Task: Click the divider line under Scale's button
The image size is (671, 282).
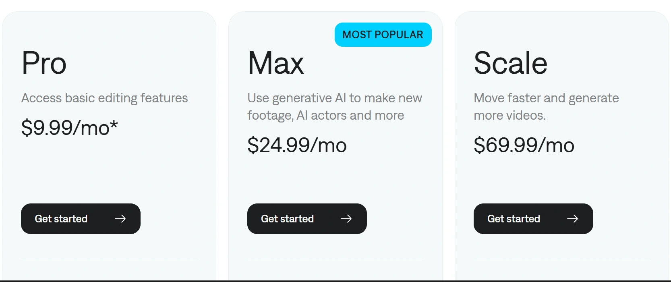Action: point(561,258)
